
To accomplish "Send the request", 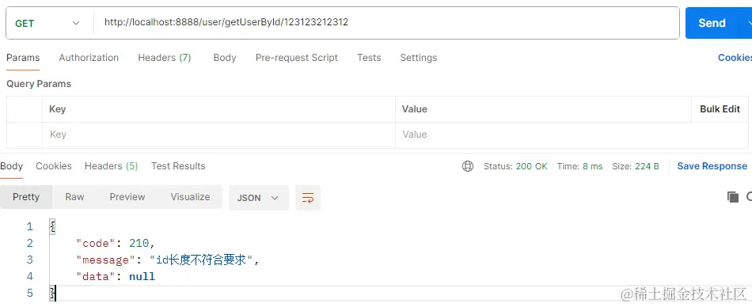I will tap(712, 23).
